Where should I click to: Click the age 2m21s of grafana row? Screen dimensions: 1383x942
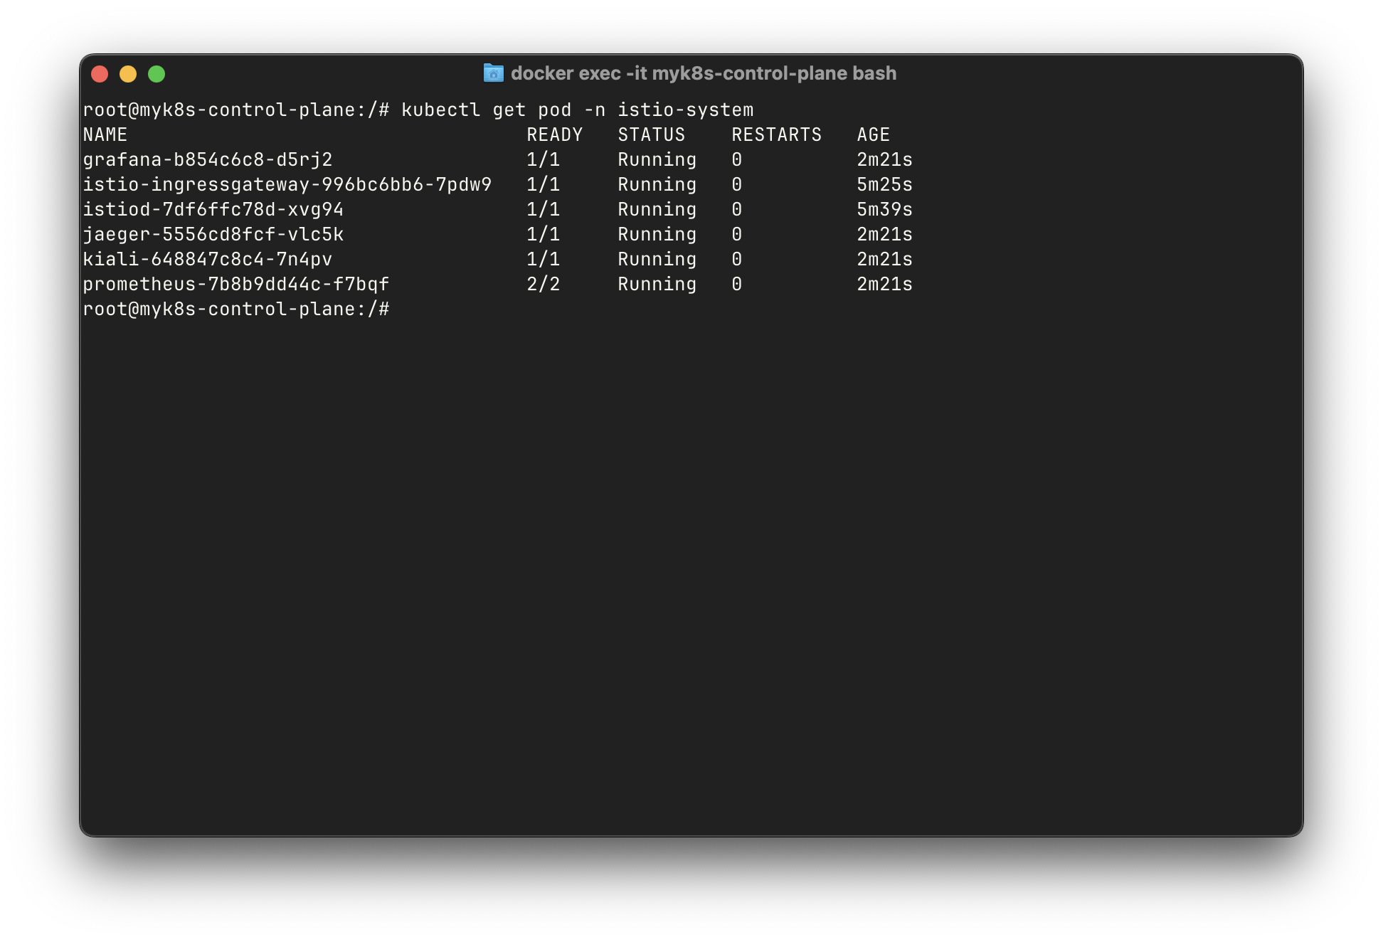885,160
